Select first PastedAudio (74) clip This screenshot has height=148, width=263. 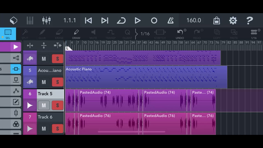pyautogui.click(x=108, y=100)
